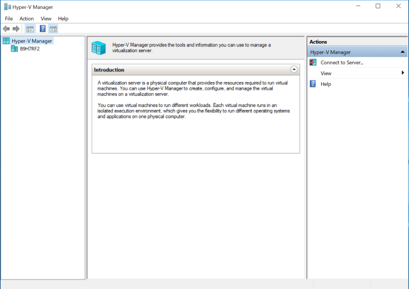Click the Help icon in Actions pane
This screenshot has width=409, height=289.
click(x=313, y=84)
